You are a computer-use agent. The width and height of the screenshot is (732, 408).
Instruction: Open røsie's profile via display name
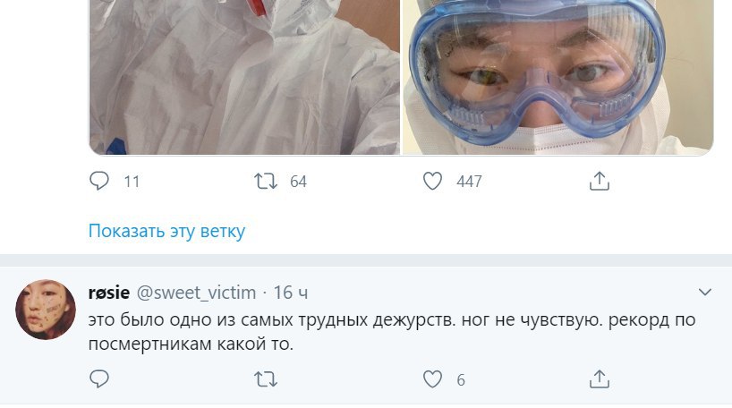[109, 293]
